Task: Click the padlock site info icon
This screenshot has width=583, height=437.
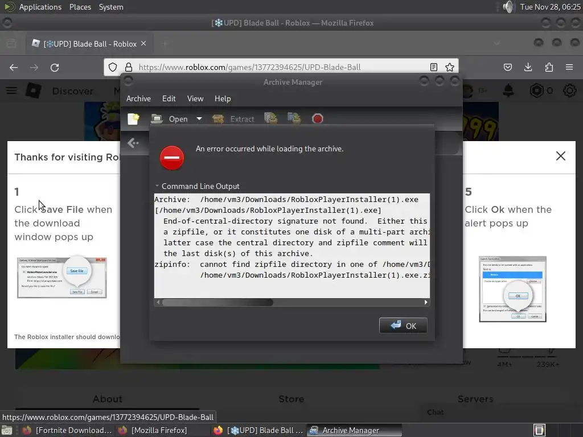Action: pos(129,67)
